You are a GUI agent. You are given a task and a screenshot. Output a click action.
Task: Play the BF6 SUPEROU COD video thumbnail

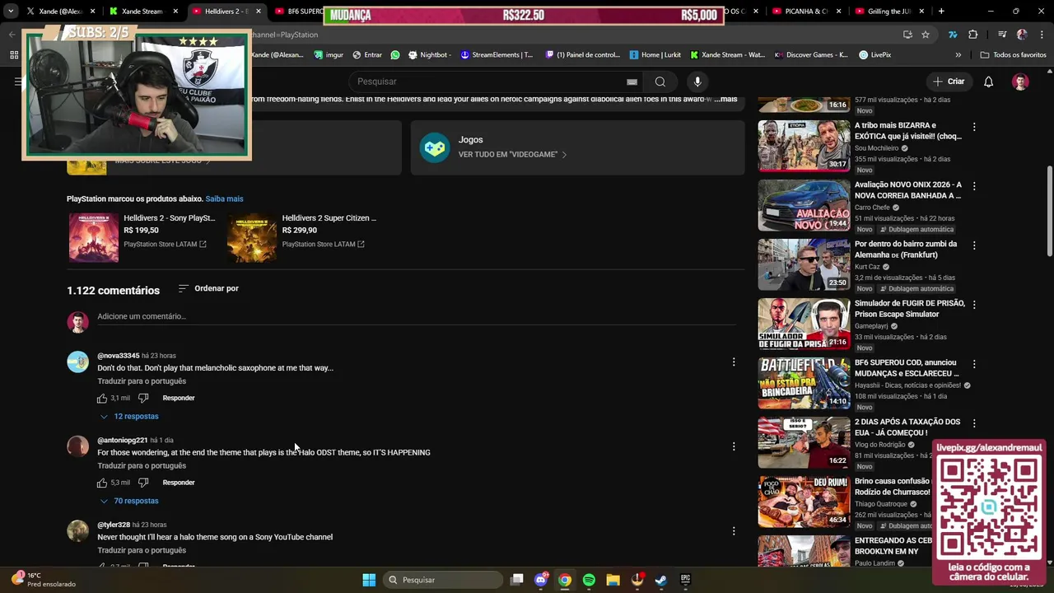pos(804,383)
